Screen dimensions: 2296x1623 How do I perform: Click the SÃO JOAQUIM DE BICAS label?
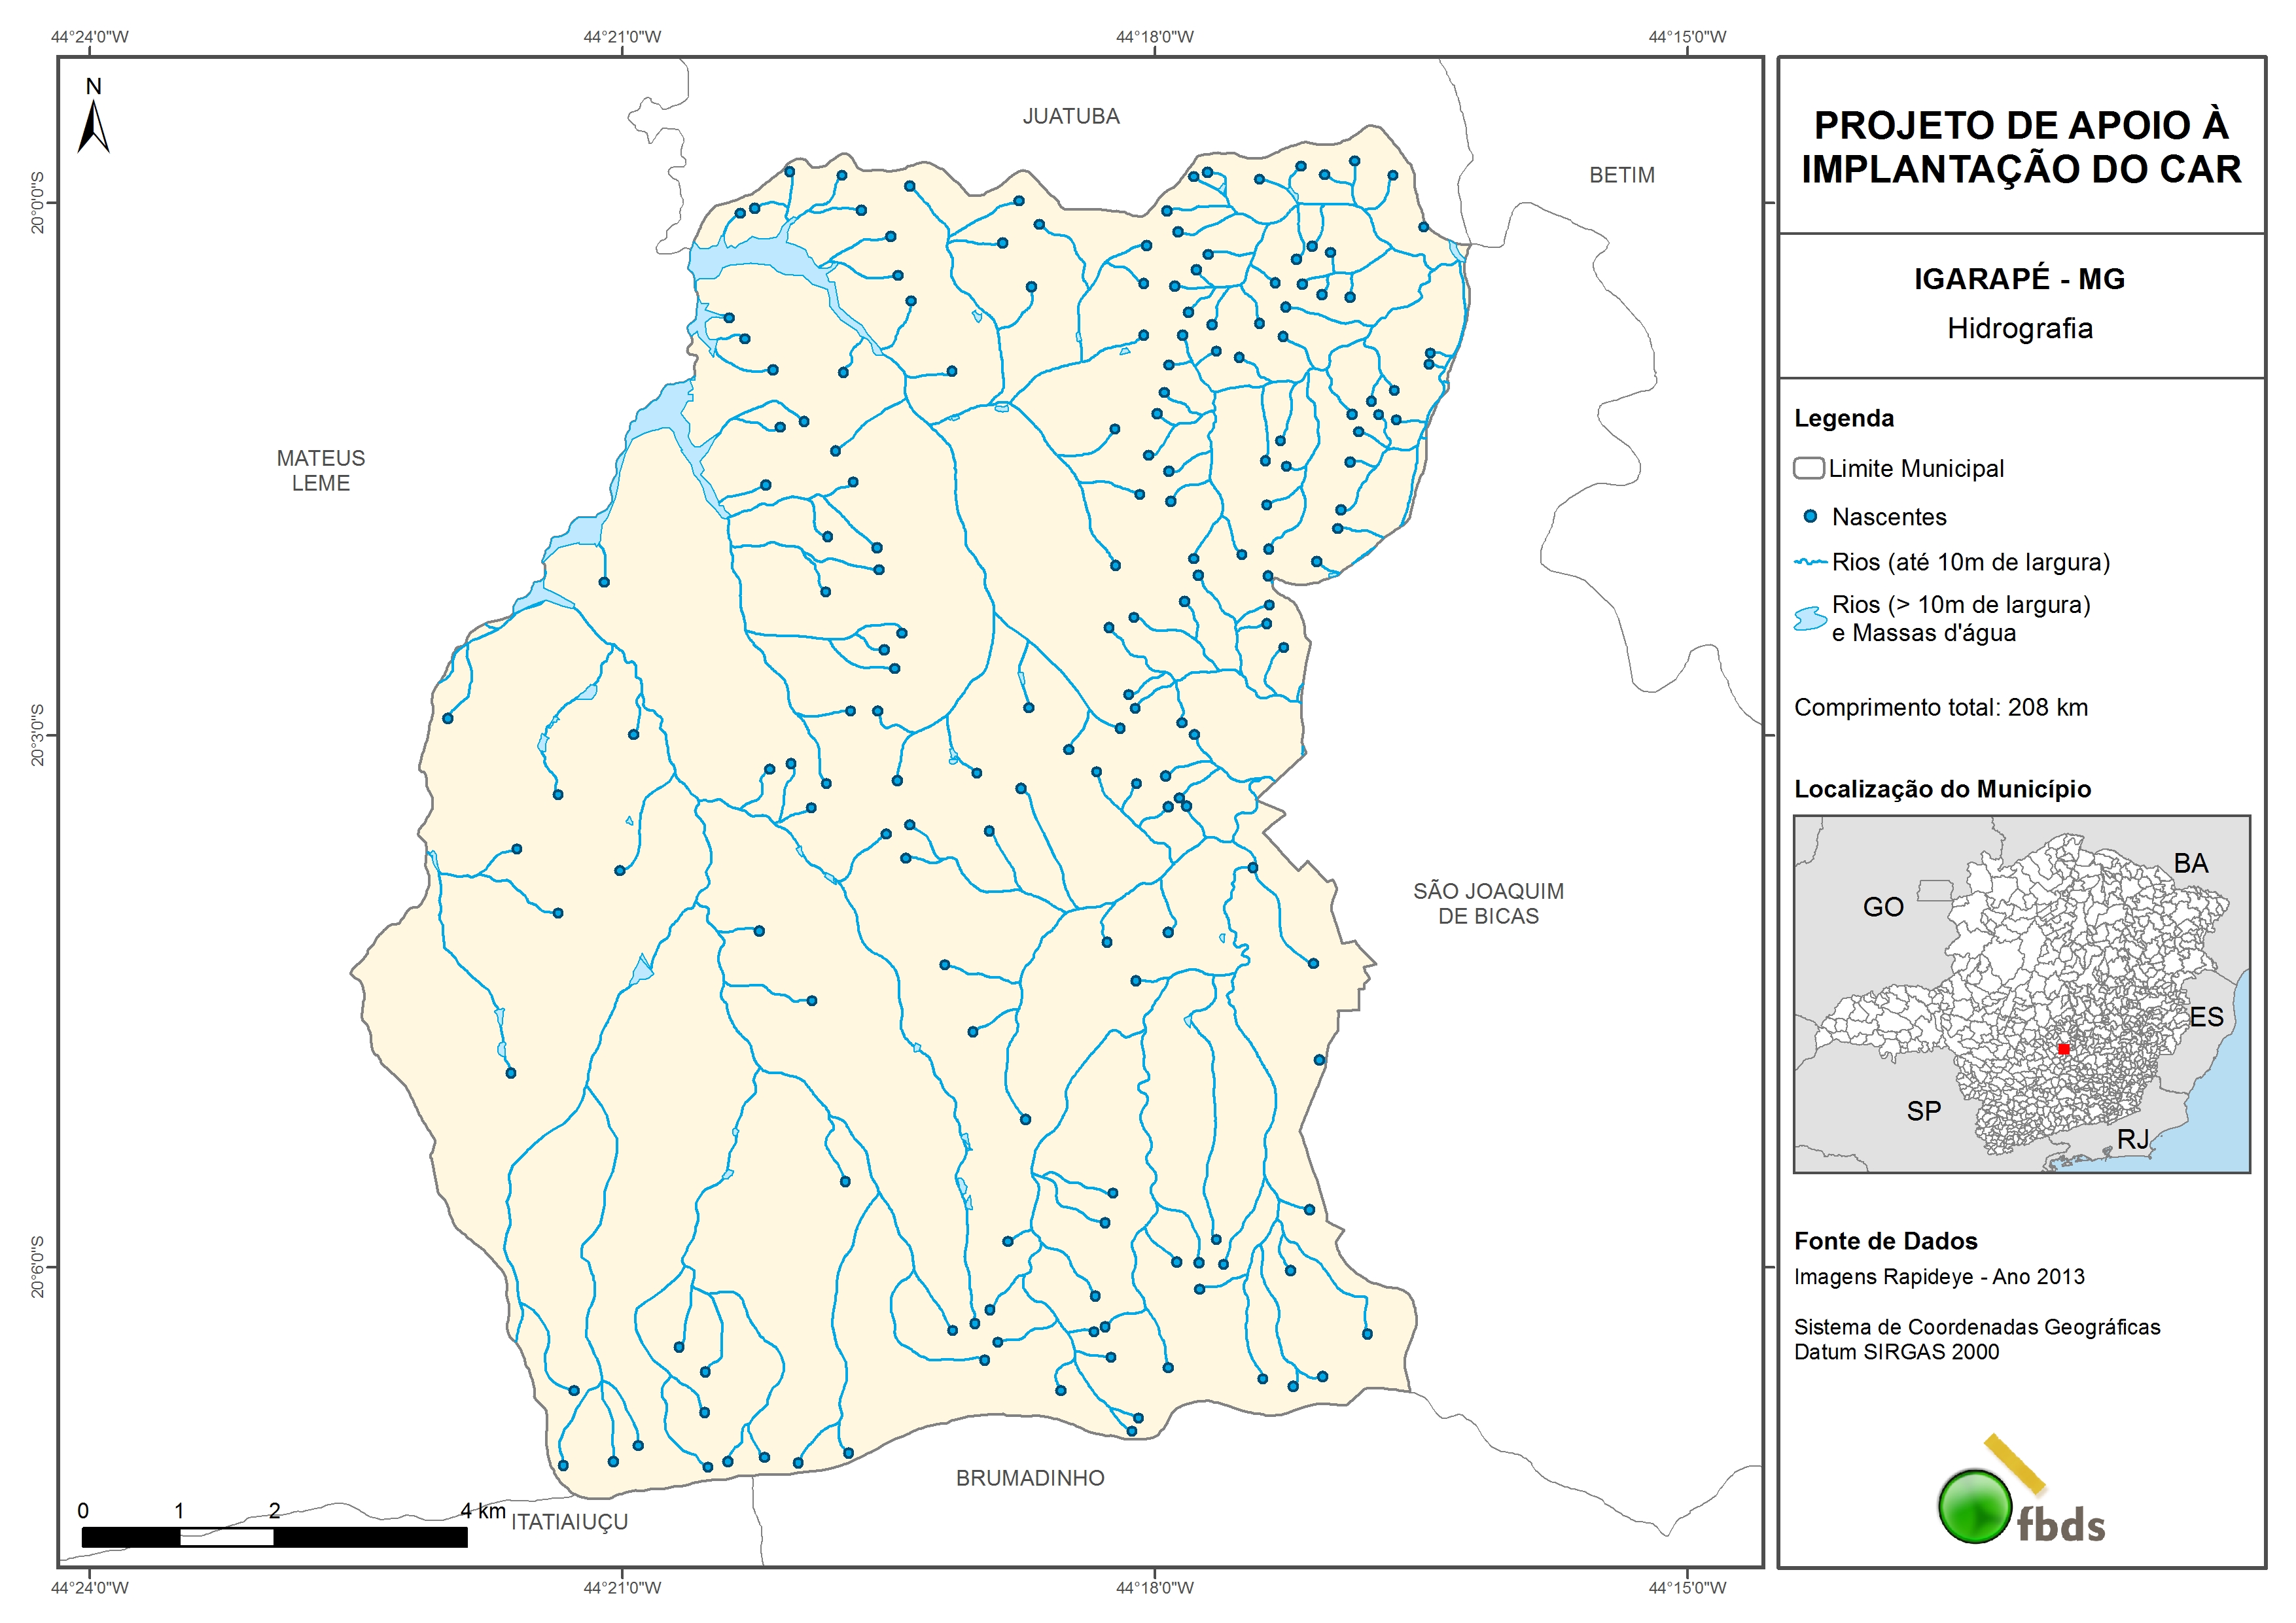click(1488, 903)
